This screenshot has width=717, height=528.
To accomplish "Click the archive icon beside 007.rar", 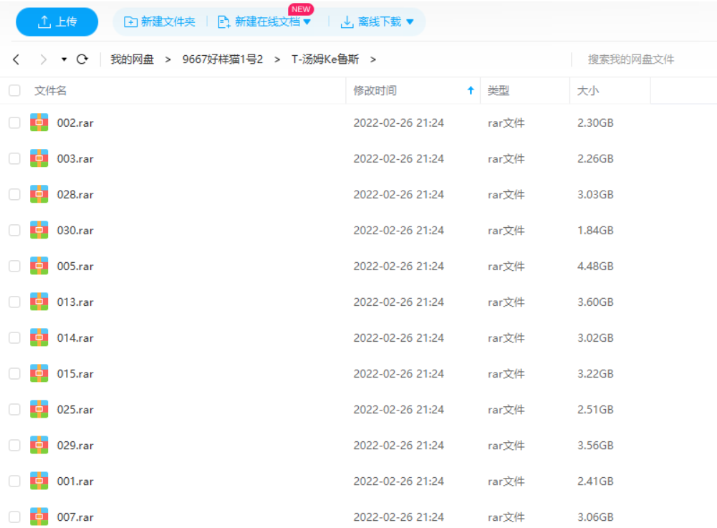I will 39,517.
